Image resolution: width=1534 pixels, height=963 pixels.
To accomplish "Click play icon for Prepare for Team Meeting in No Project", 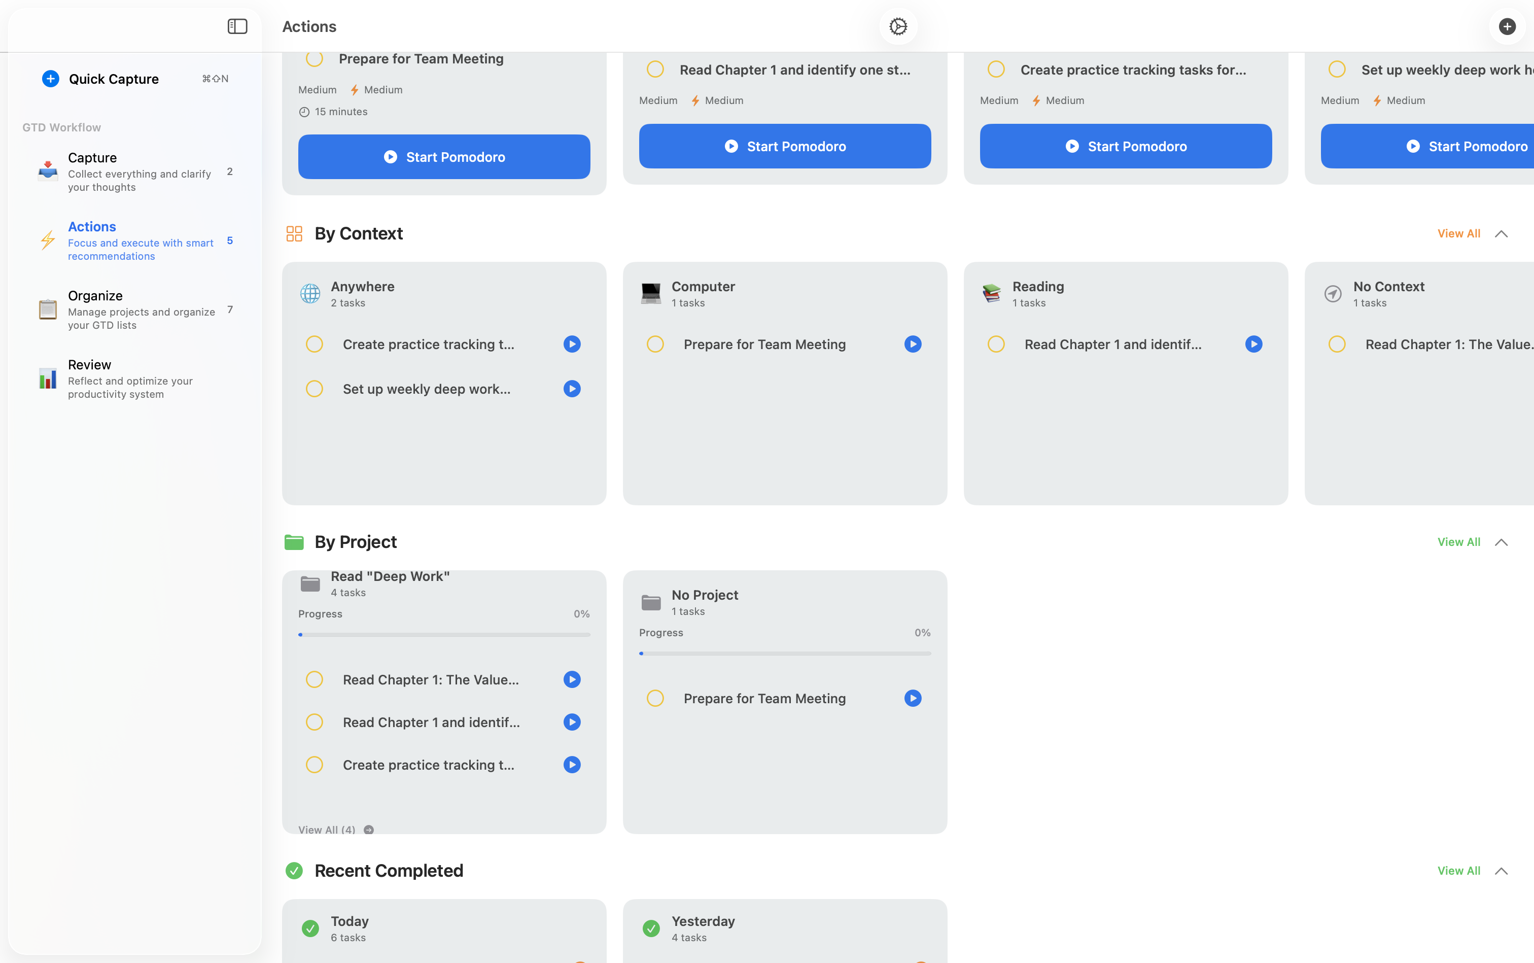I will [913, 698].
